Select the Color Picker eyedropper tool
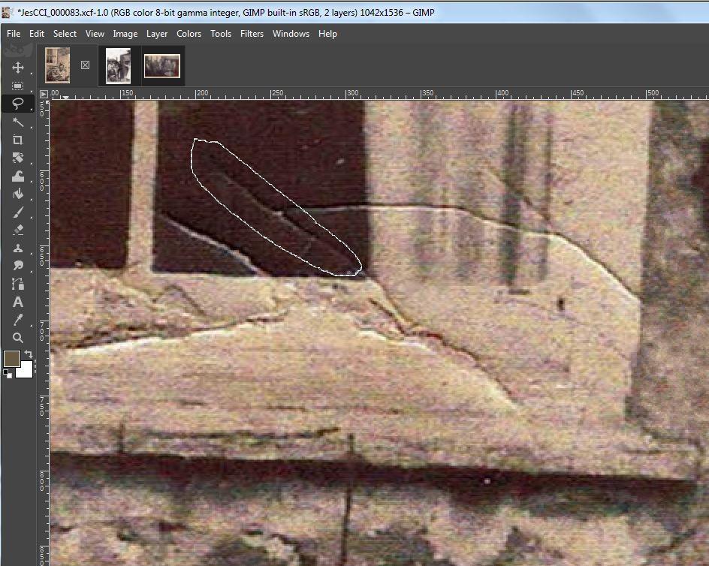Image resolution: width=709 pixels, height=566 pixels. [x=17, y=320]
